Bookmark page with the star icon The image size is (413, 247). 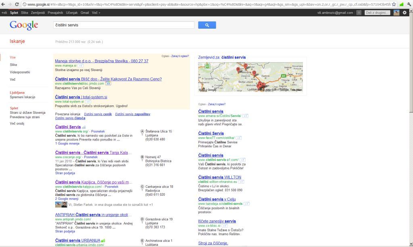point(394,4)
